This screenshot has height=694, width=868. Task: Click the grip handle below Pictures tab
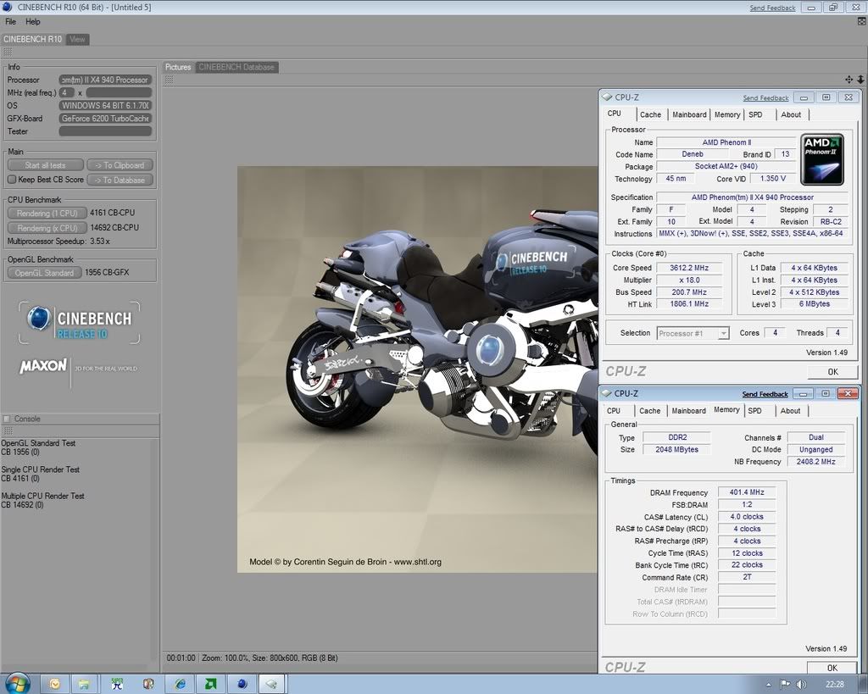click(169, 80)
